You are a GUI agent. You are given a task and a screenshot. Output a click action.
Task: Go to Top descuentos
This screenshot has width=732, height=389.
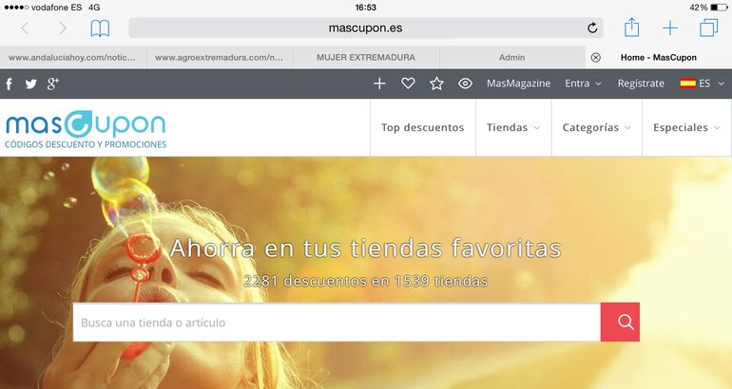pyautogui.click(x=422, y=127)
